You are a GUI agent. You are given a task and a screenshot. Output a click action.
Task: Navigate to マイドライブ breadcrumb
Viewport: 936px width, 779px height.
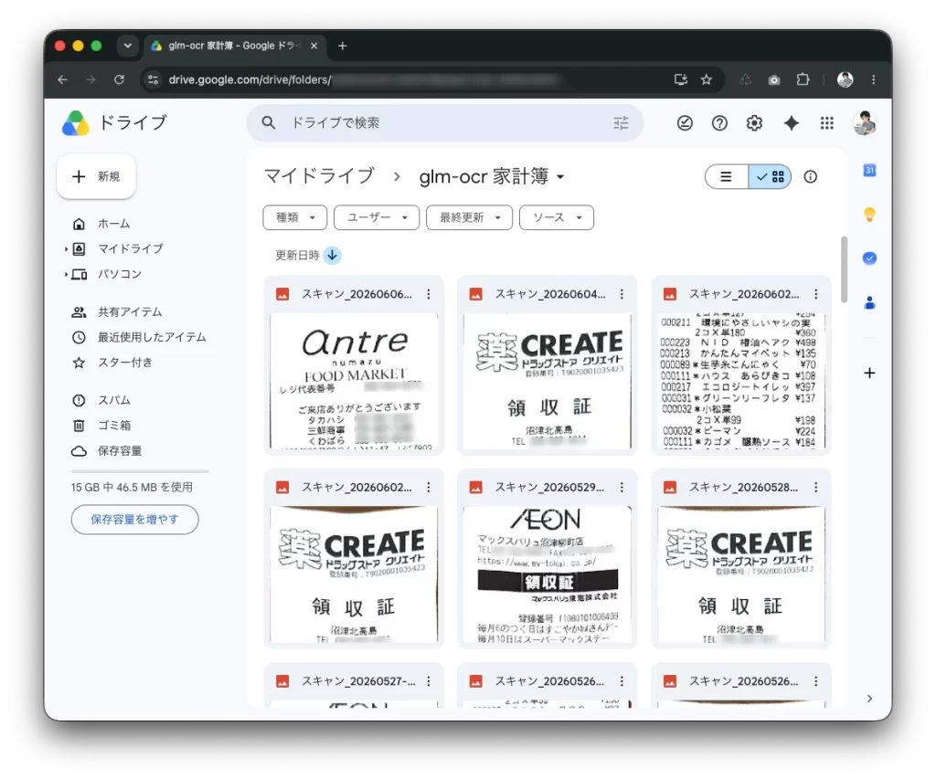coord(319,176)
